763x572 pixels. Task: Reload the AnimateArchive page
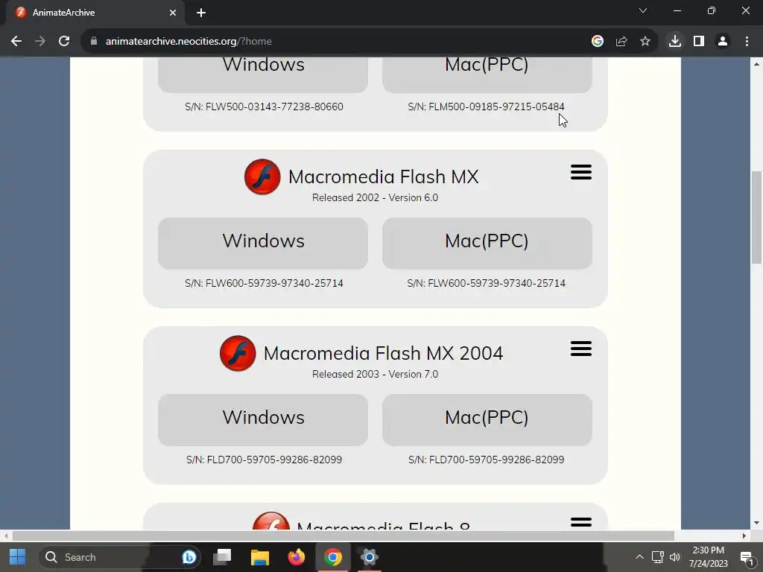(x=64, y=42)
